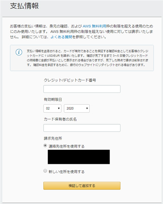Click the 支払情報 page heading
Viewport: 163px width, 204px height.
pos(25,6)
